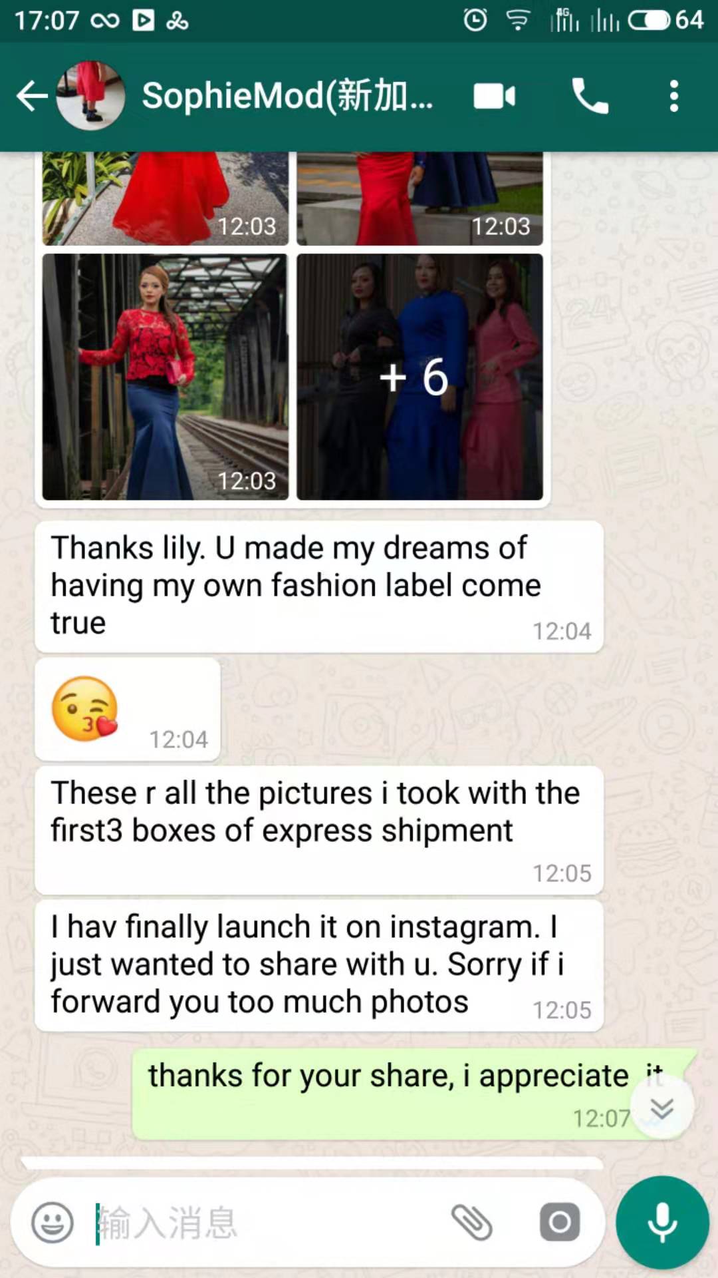The image size is (718, 1278).
Task: Select the 'Thanks lily' message bubble
Action: (319, 586)
